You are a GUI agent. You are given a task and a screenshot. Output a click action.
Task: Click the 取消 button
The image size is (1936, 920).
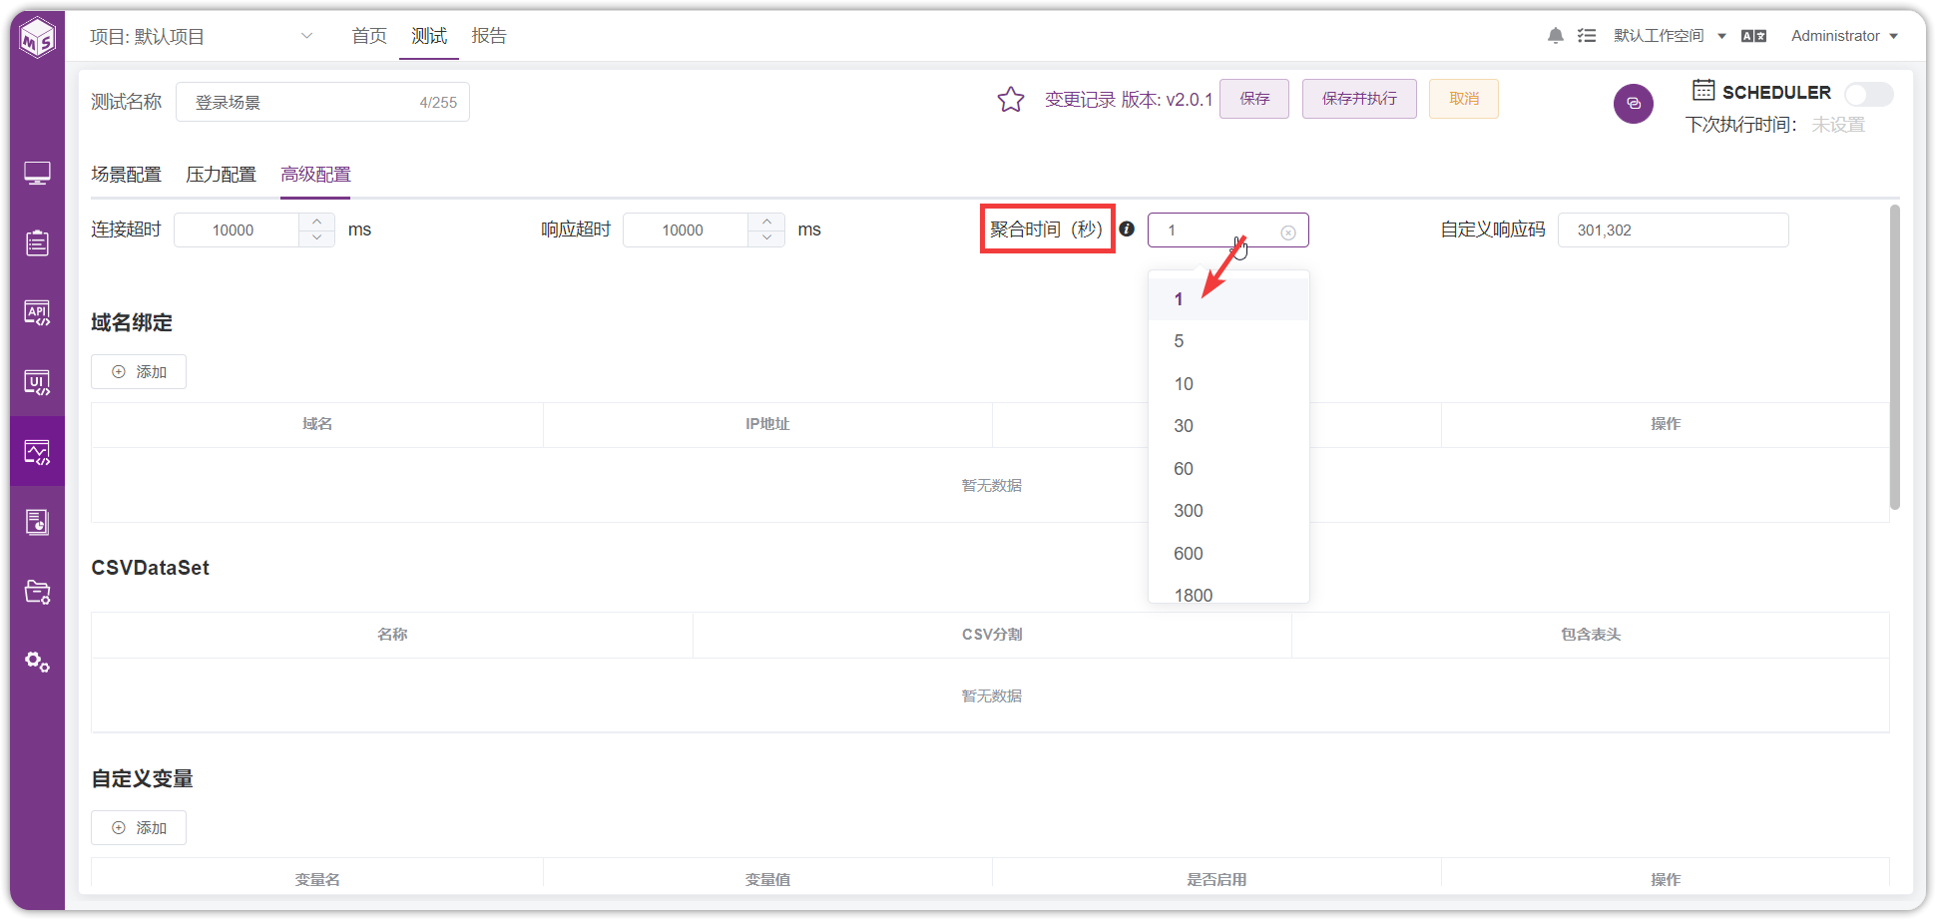tap(1464, 99)
